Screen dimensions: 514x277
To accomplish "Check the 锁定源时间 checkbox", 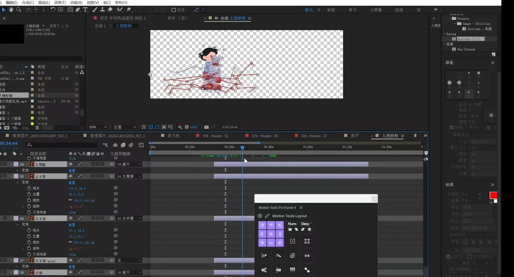I will click(x=469, y=256).
